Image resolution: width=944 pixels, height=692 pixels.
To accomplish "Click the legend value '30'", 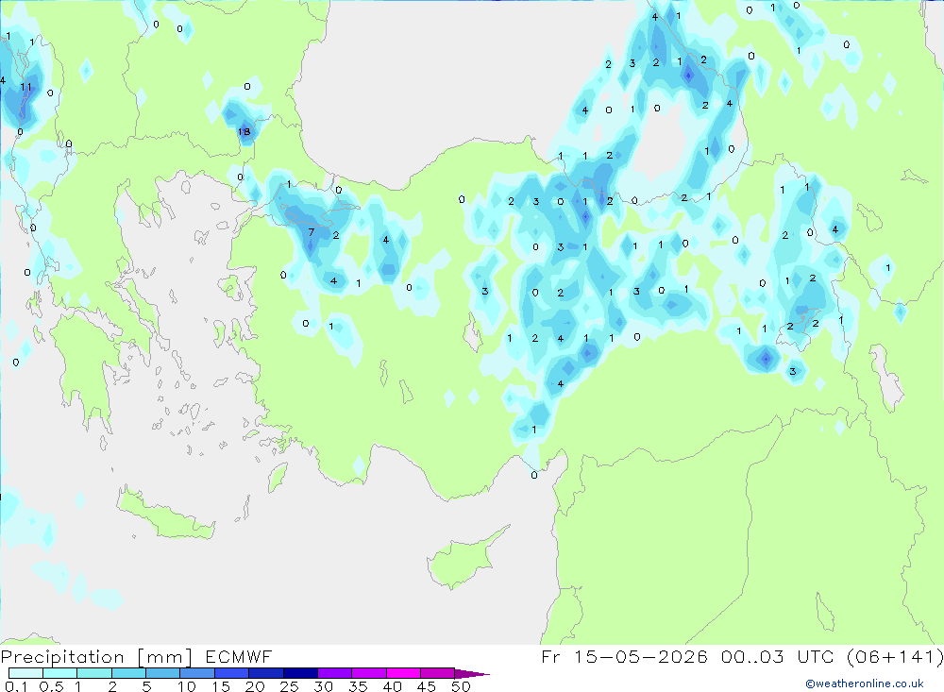I will coord(323,686).
